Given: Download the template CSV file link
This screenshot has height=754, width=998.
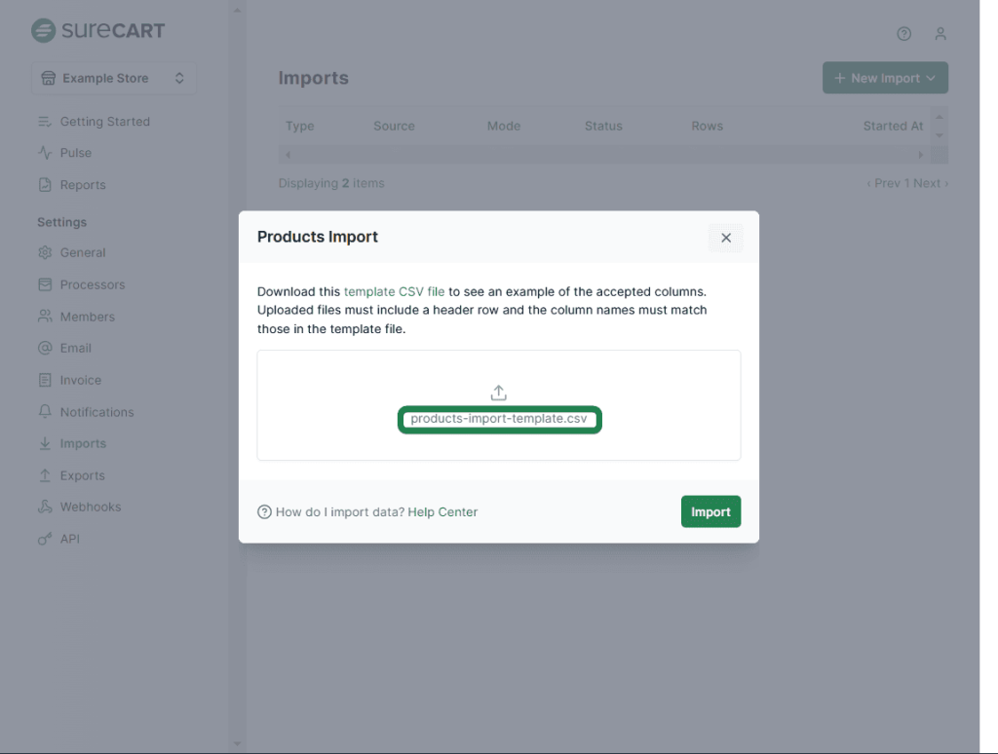Looking at the screenshot, I should 394,291.
